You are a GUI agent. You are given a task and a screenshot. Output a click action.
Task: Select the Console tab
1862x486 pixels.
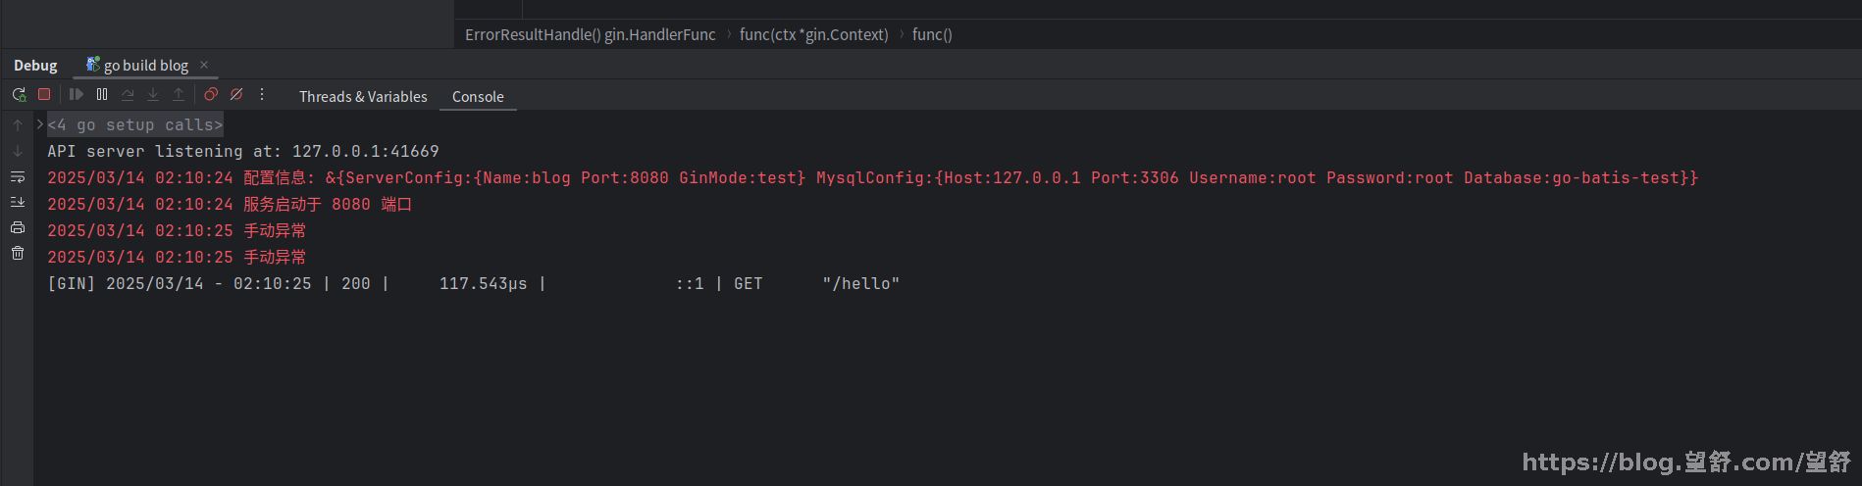point(478,96)
